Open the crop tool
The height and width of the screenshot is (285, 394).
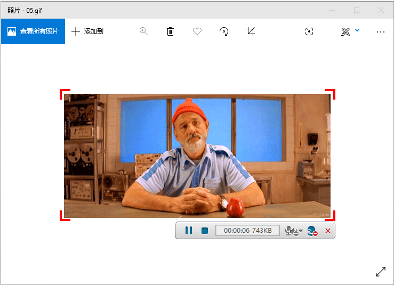tap(251, 31)
